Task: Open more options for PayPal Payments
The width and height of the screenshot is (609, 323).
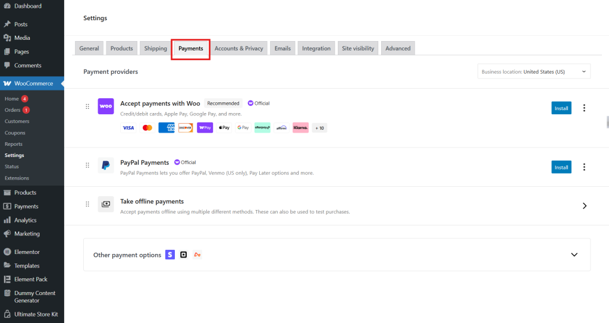Action: point(584,167)
